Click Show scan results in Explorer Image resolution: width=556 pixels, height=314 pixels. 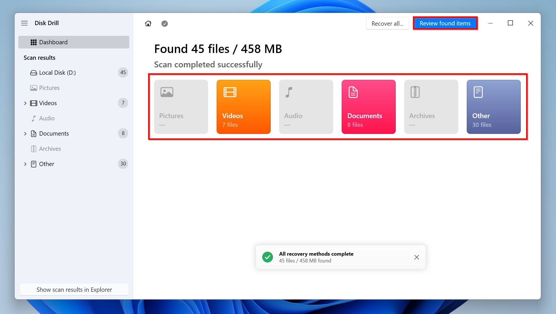tap(74, 289)
